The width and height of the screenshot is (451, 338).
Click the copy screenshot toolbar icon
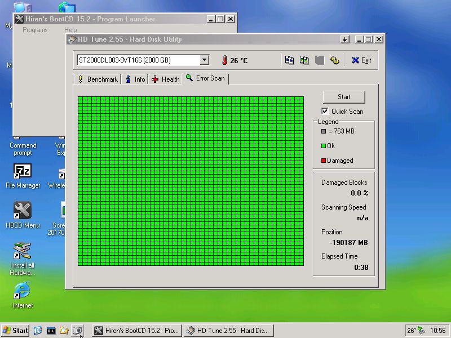(x=304, y=60)
